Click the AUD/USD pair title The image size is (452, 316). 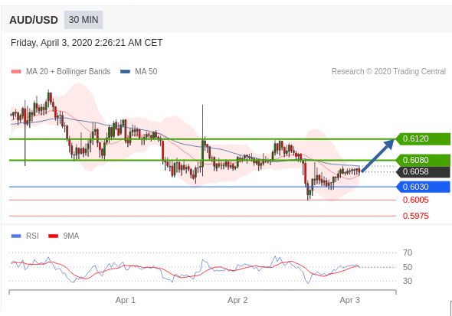pyautogui.click(x=34, y=20)
